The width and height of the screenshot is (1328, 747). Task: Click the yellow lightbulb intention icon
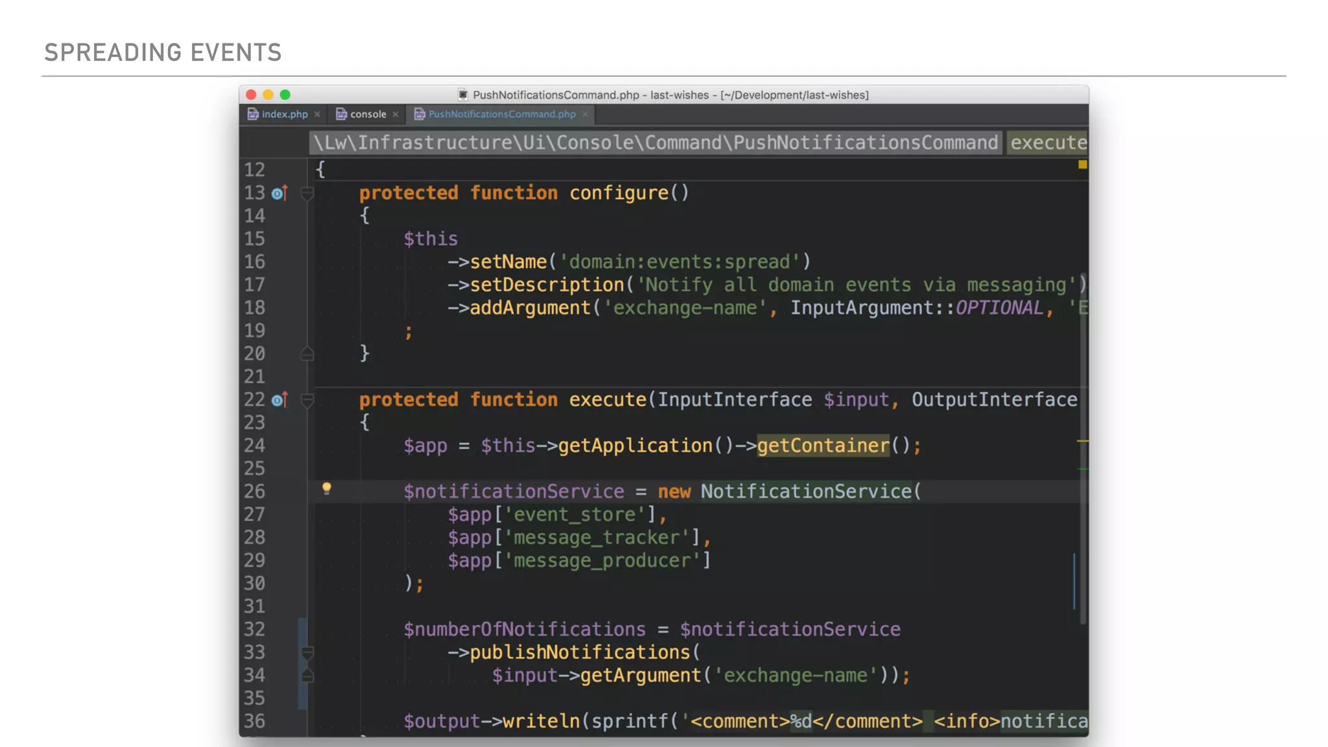pyautogui.click(x=327, y=488)
